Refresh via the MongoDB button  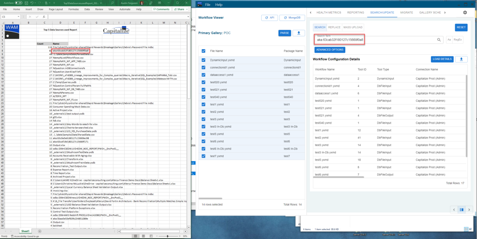point(292,18)
